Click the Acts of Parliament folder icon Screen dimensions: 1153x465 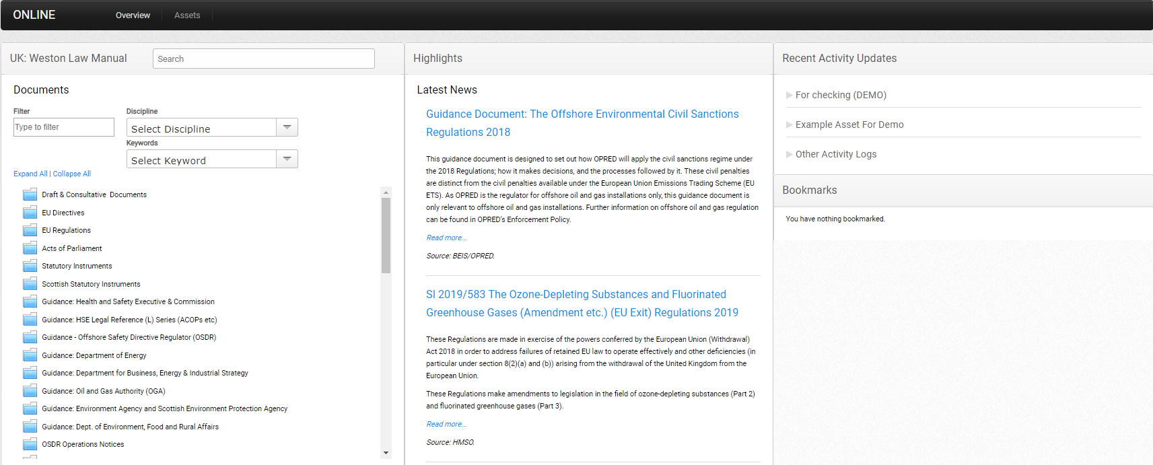coord(30,248)
